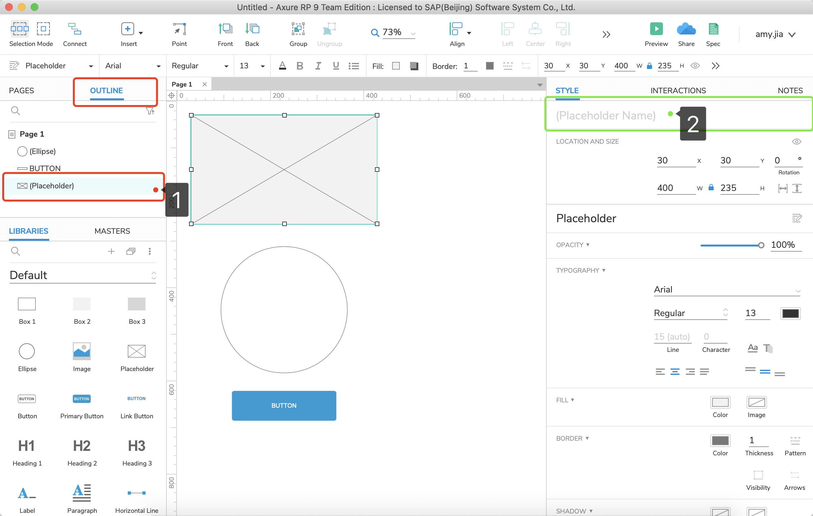Viewport: 813px width, 516px height.
Task: Click the Group icon
Action: tap(298, 29)
